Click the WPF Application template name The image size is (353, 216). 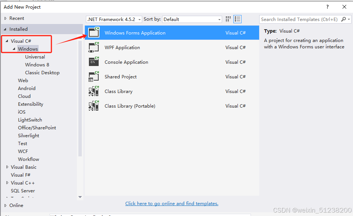point(122,48)
